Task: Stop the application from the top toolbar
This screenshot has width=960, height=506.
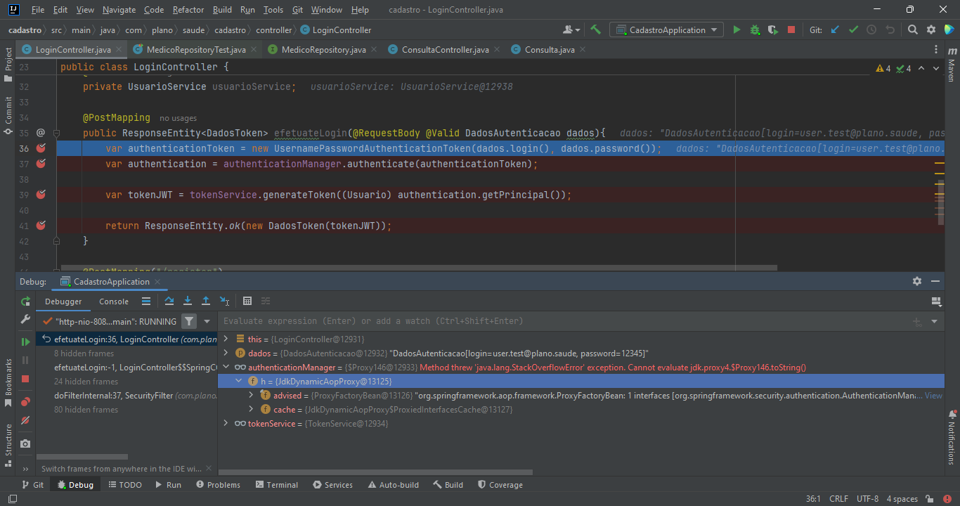Action: click(x=791, y=30)
